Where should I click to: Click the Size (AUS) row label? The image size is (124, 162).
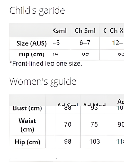tap(32, 43)
